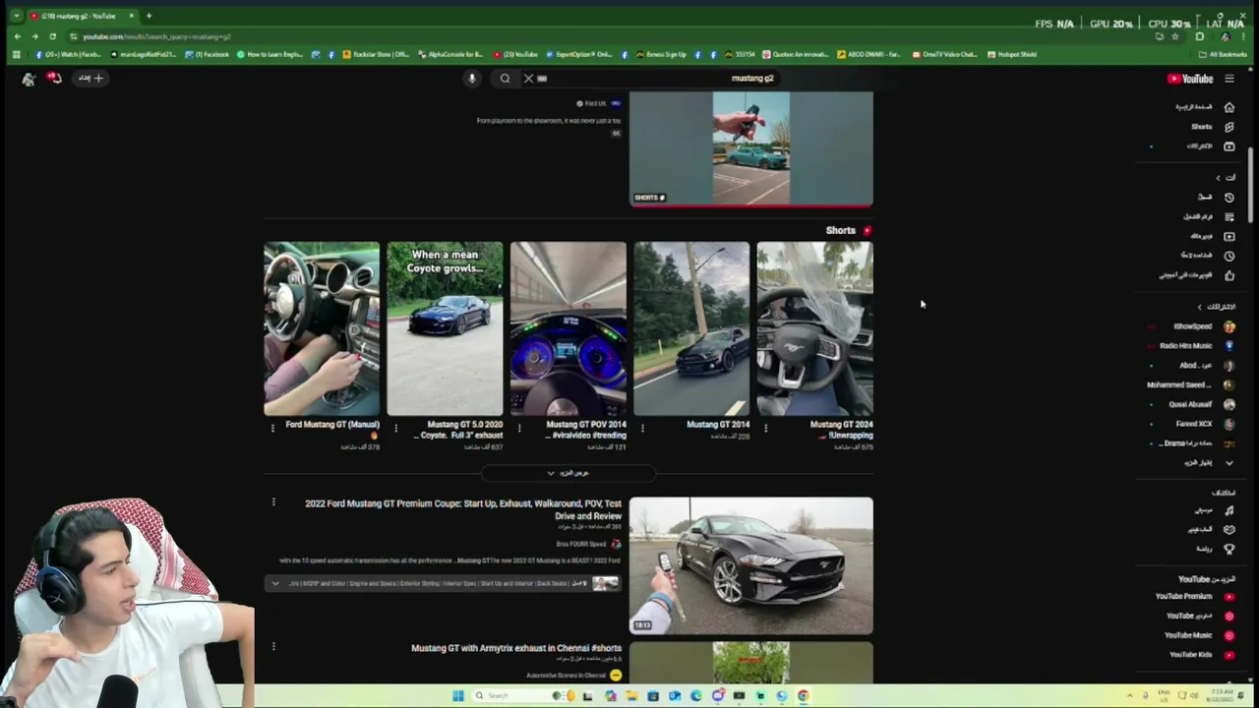Open Qusai Abusaif channel subscription
This screenshot has width=1259, height=708.
1200,404
